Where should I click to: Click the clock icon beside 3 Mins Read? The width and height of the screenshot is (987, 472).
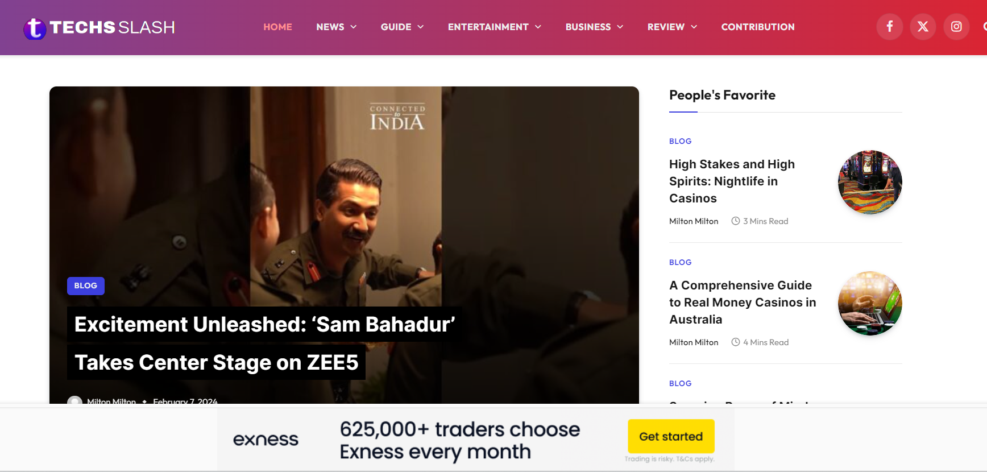735,221
